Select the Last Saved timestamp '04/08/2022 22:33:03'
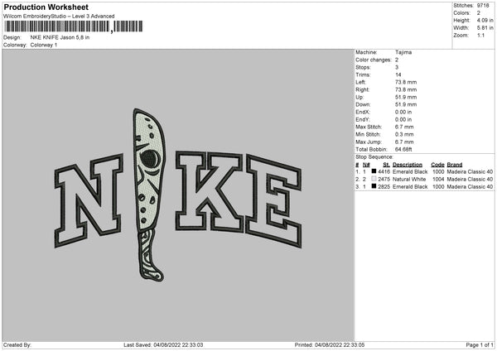497x351 pixels. (178, 344)
